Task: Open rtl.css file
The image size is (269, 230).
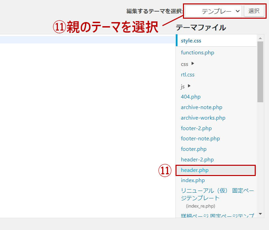Action: click(x=188, y=75)
